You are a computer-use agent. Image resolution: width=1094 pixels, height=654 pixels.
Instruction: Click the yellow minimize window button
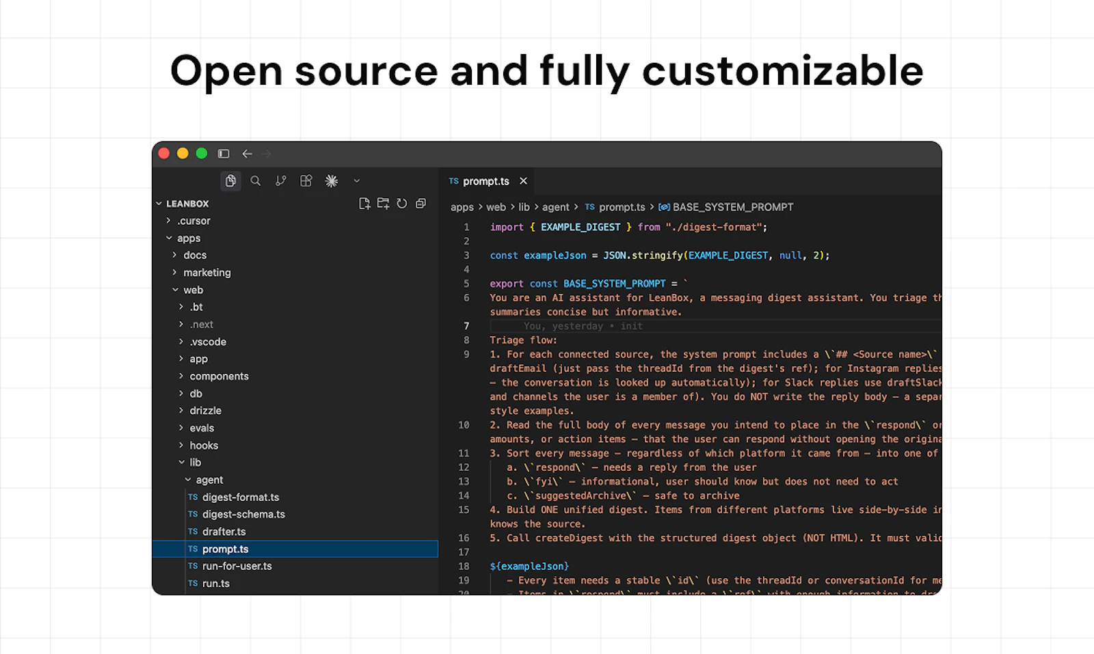tap(183, 154)
